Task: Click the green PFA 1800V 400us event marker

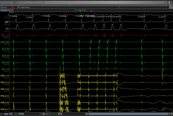Action: coord(80,10)
